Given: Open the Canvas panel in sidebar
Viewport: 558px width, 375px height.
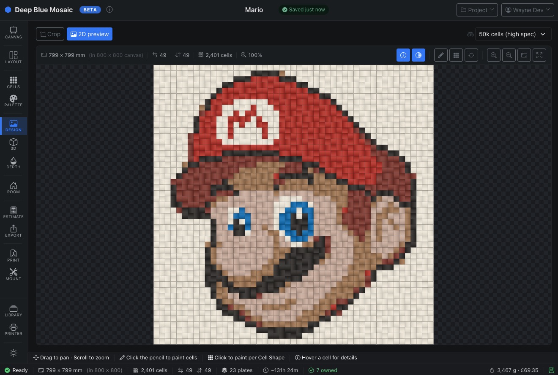Looking at the screenshot, I should [x=14, y=33].
